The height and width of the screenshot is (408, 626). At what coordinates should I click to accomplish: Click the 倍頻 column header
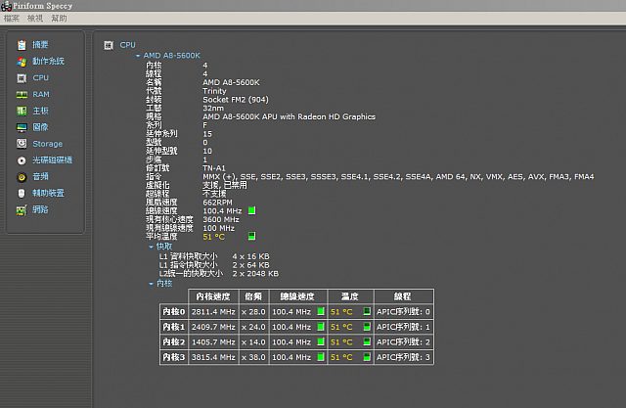pyautogui.click(x=254, y=296)
